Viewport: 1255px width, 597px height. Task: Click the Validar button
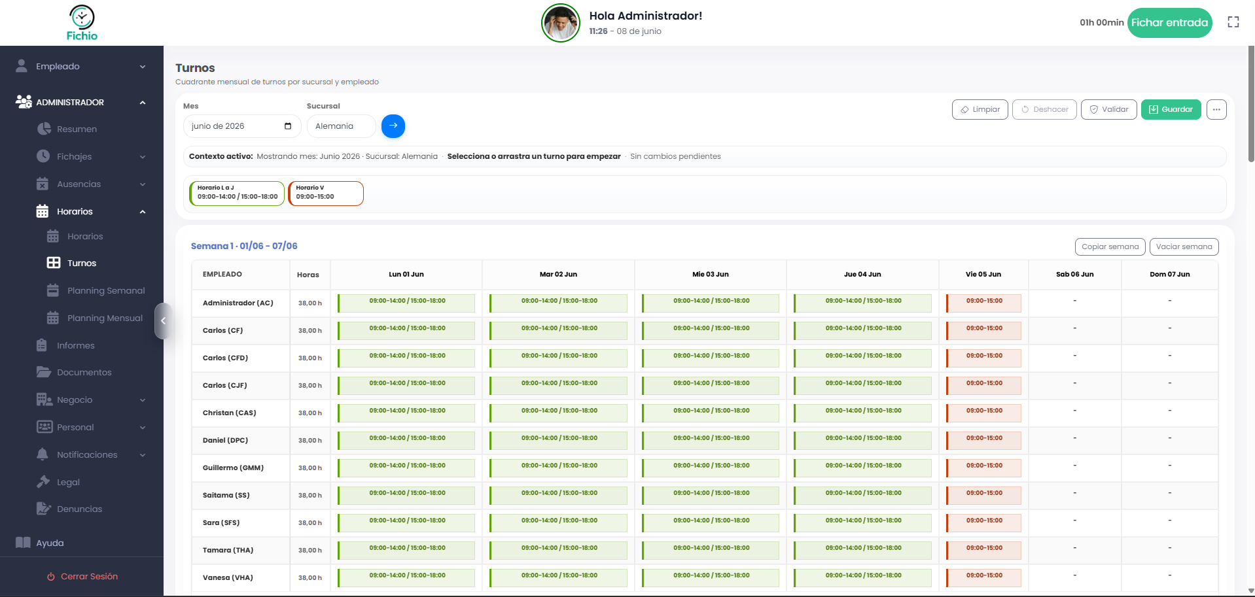(1109, 109)
